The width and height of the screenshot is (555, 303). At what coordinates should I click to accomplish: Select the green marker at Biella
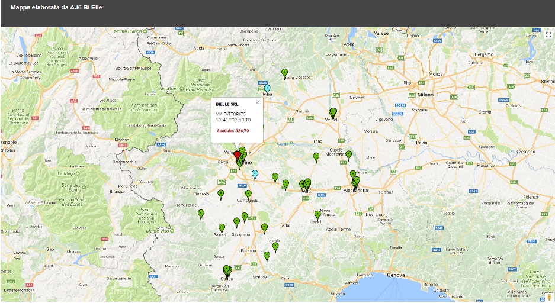[x=284, y=73]
